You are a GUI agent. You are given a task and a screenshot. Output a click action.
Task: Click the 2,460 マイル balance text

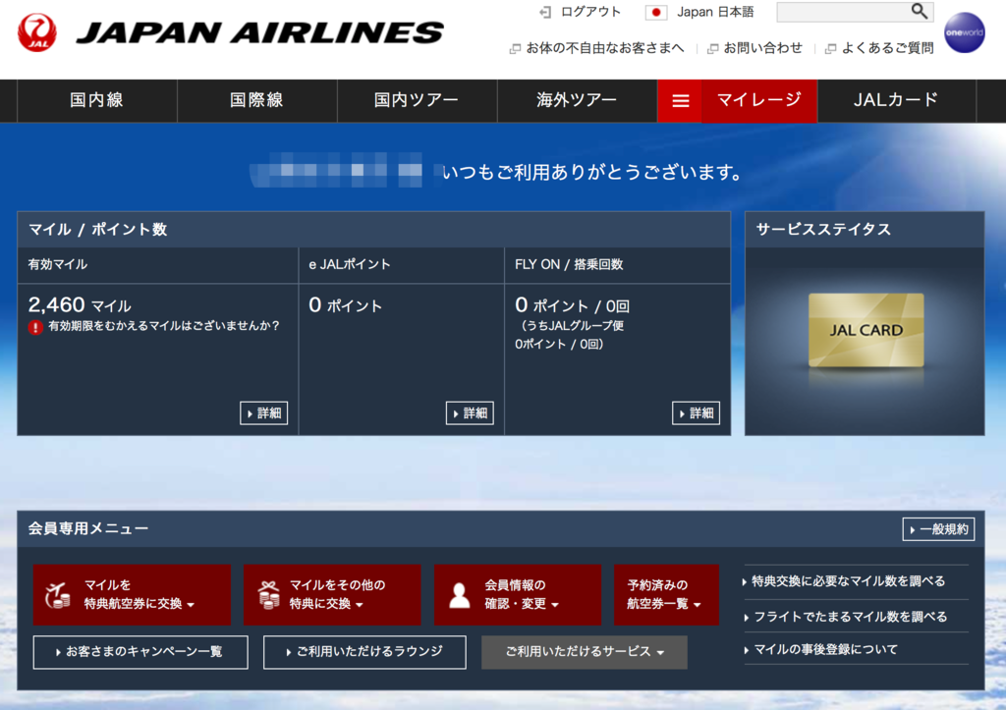tap(80, 304)
